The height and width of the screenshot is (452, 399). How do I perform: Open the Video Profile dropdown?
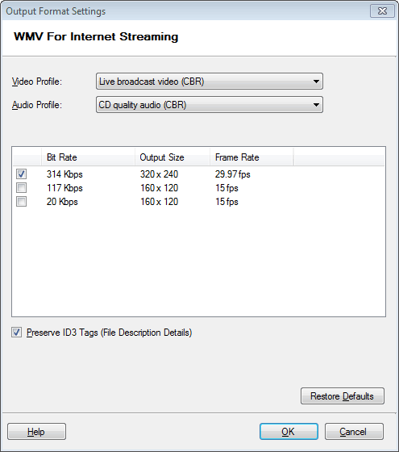210,82
